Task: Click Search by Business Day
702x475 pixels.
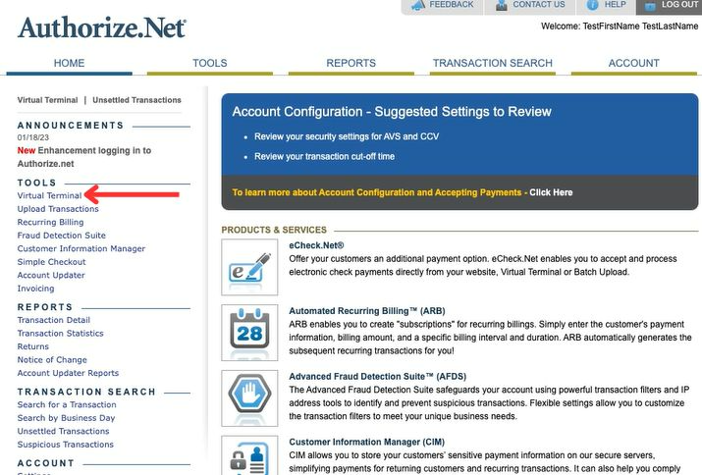Action: (66, 418)
